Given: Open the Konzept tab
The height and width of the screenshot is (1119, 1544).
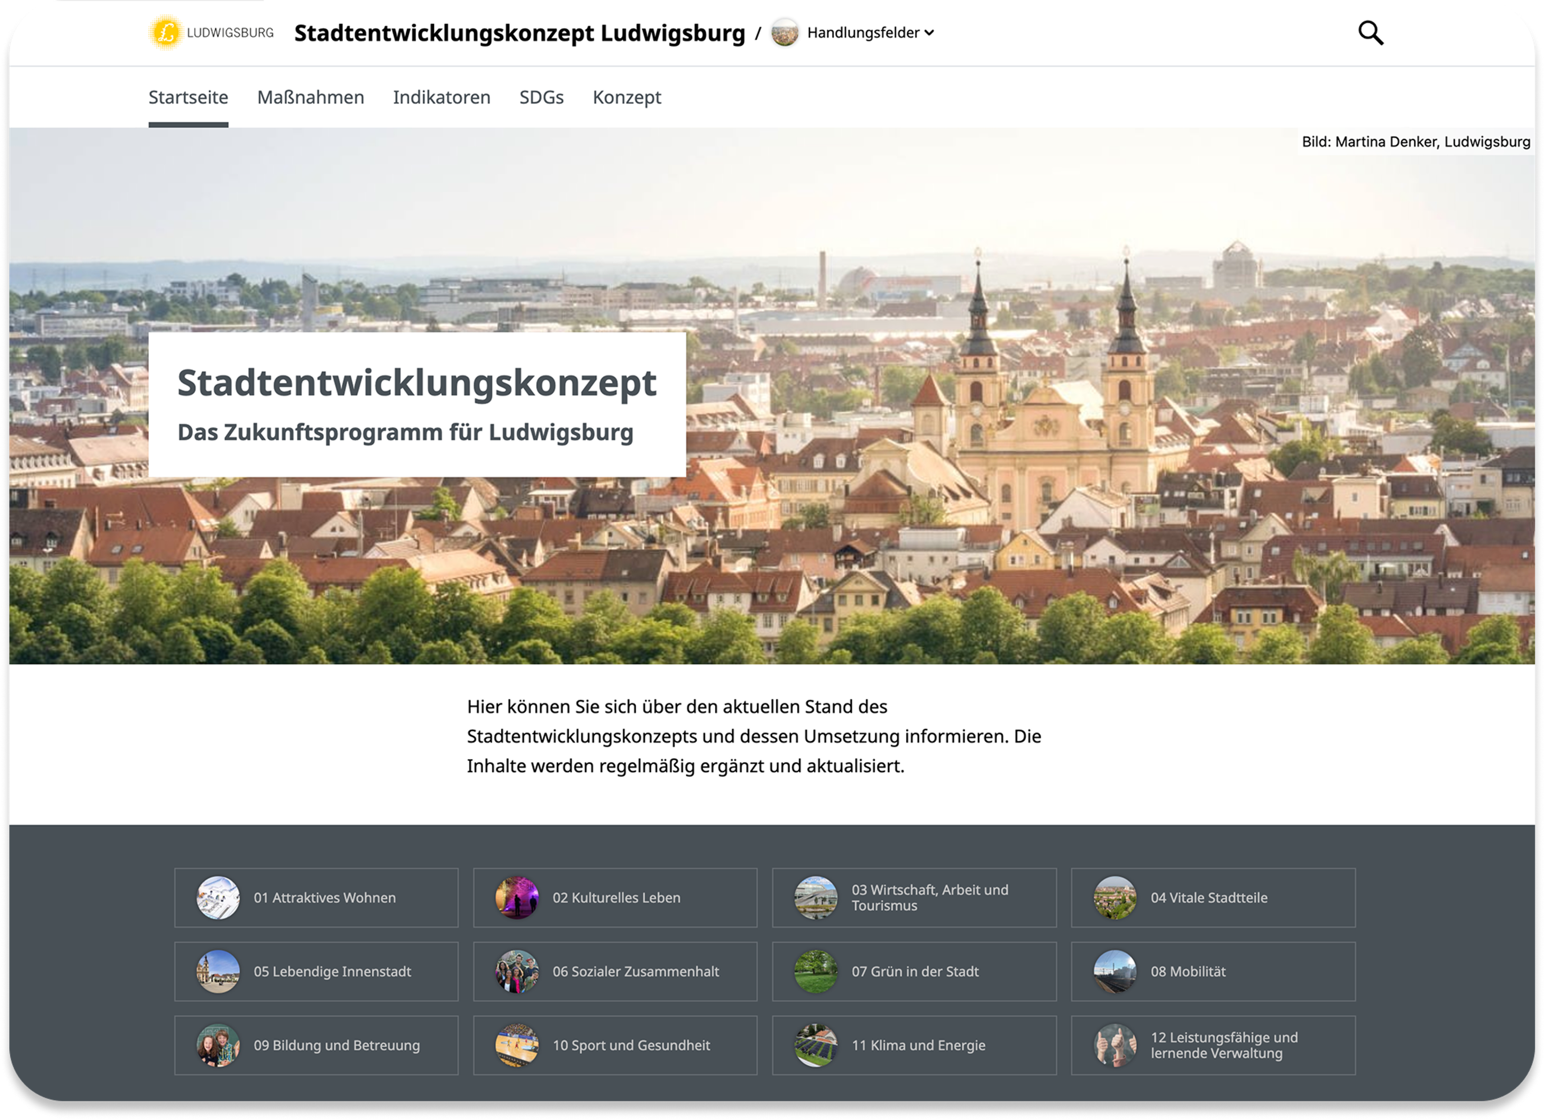Looking at the screenshot, I should coord(627,97).
